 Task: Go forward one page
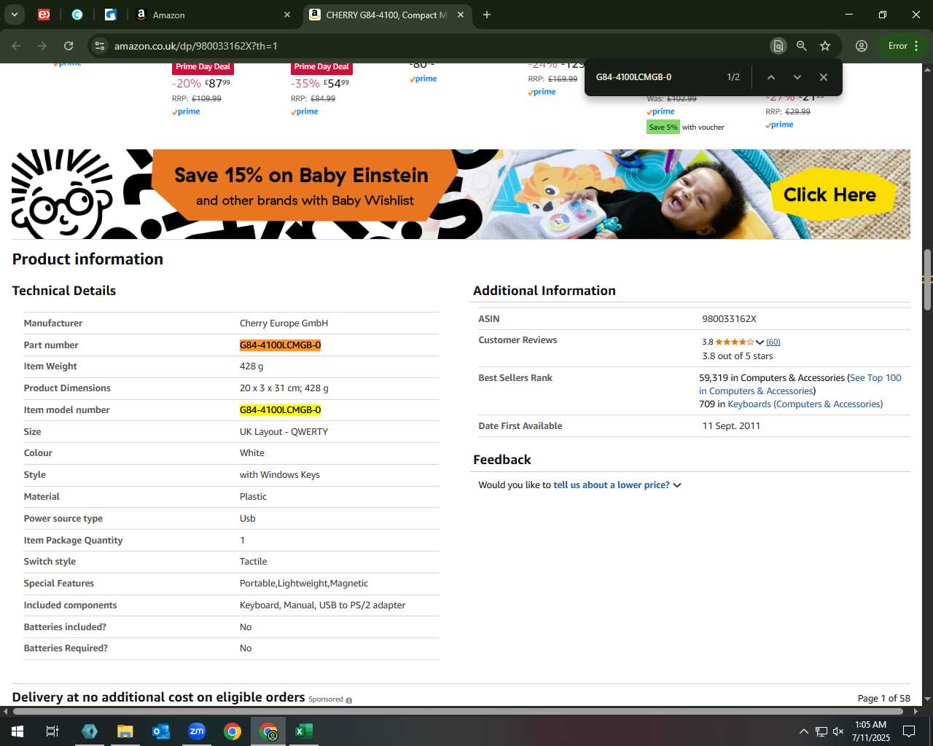(42, 46)
